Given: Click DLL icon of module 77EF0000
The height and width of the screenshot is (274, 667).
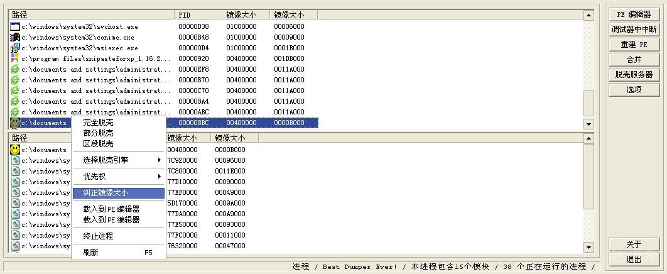Looking at the screenshot, I should point(15,192).
